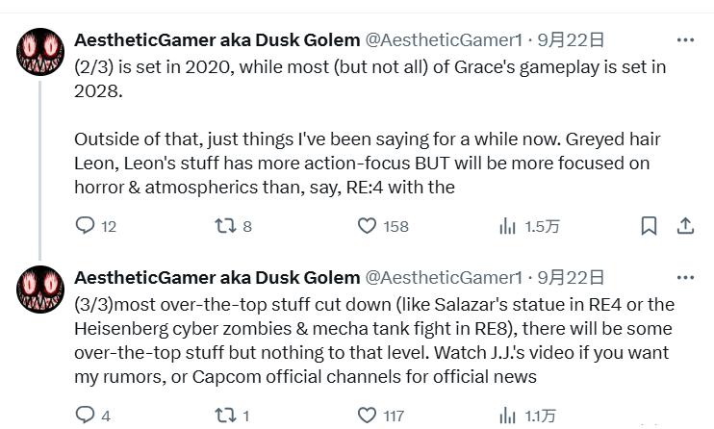This screenshot has width=714, height=429.
Task: Open profile avatar on the first tweet
Action: 40,52
